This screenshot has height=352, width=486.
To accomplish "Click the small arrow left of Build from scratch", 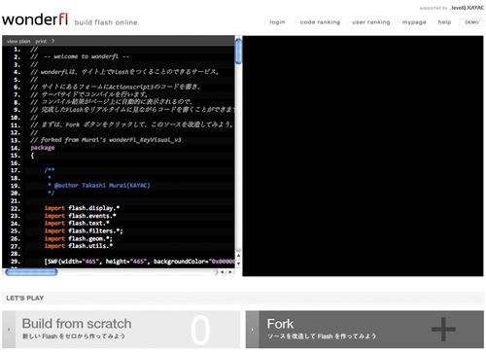I will click(x=9, y=330).
